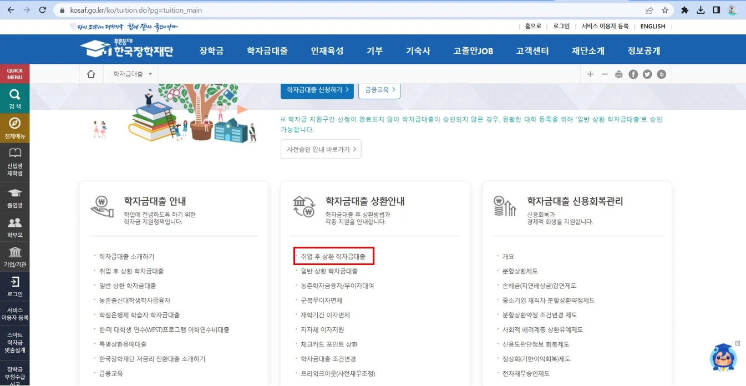Open the 취업 후 상환 학자금대출 link
Viewport: 746px width, 386px height.
333,256
